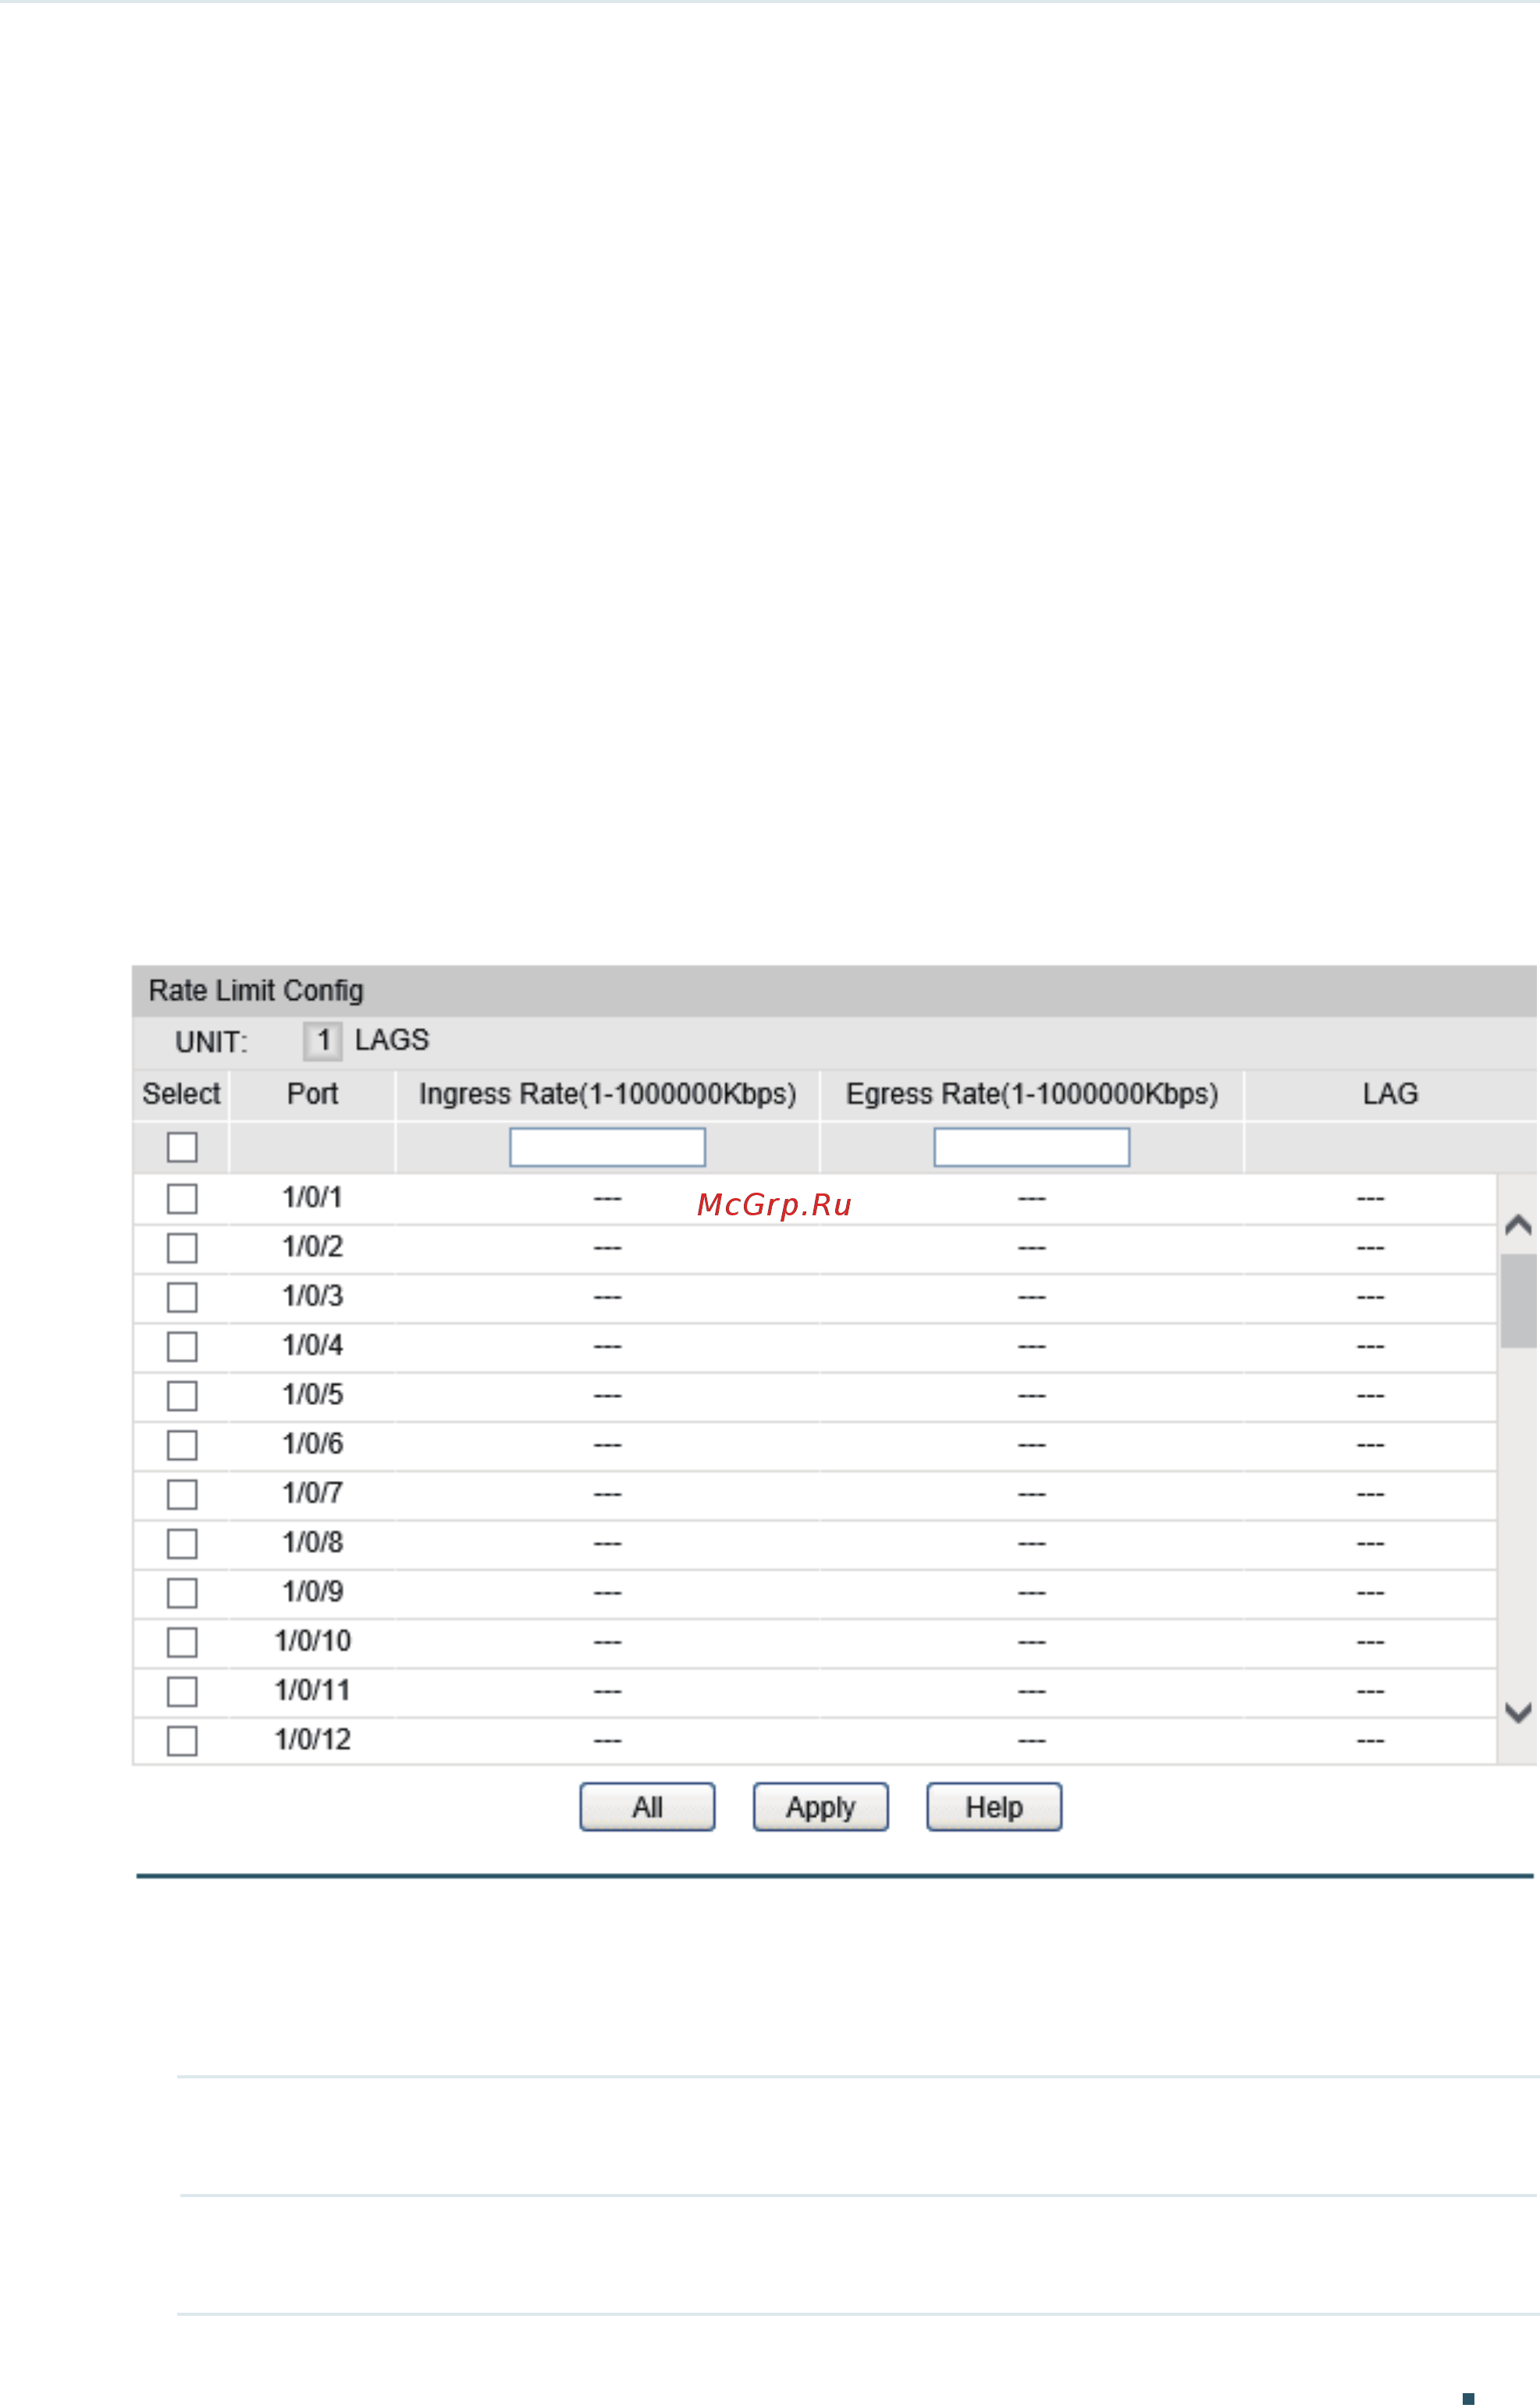1540x2408 pixels.
Task: Tick the select-all checkbox in header row
Action: 182,1147
